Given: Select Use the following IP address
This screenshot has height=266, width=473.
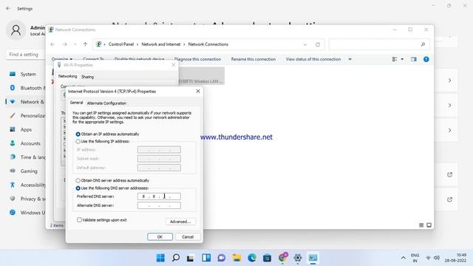Looking at the screenshot, I should pyautogui.click(x=78, y=141).
